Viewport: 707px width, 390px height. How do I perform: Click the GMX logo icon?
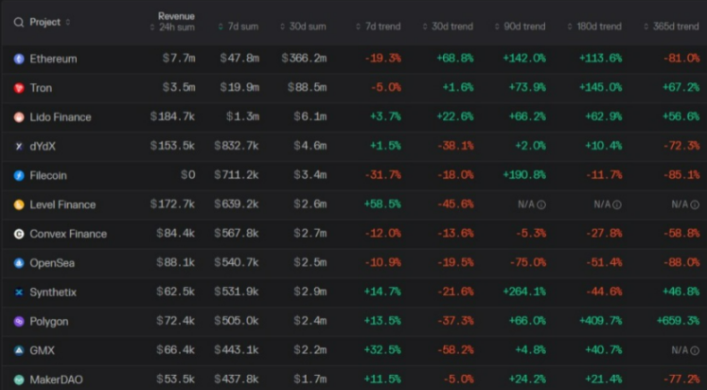point(19,350)
